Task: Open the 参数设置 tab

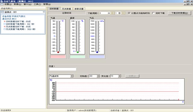Action: (79, 9)
